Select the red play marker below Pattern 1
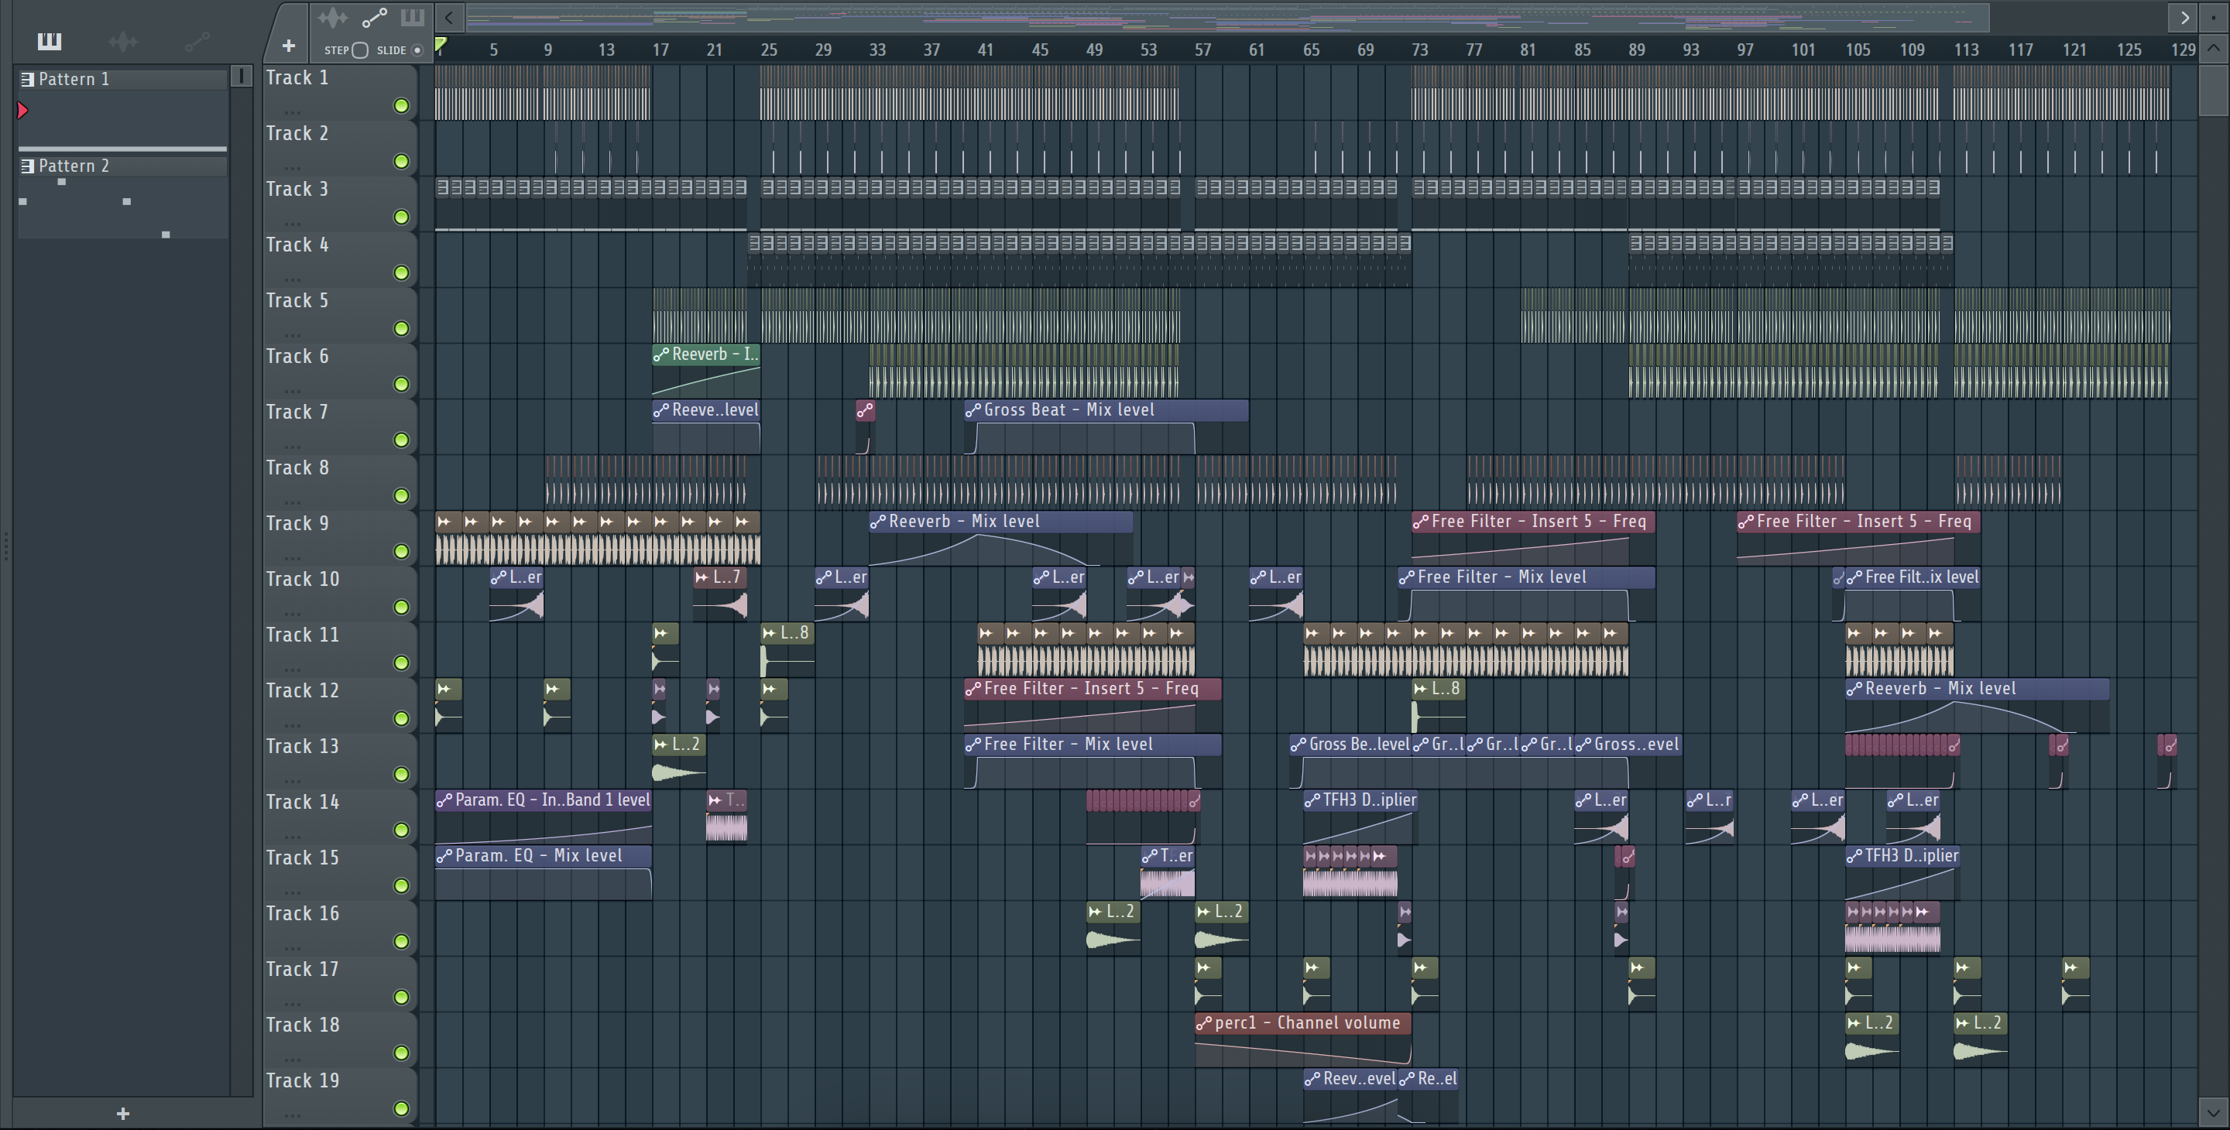This screenshot has width=2230, height=1130. coord(22,110)
